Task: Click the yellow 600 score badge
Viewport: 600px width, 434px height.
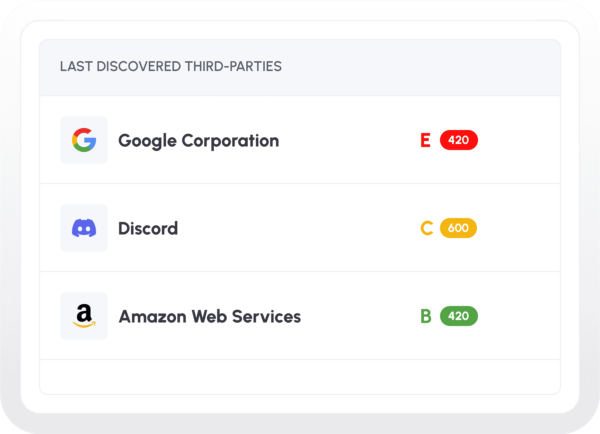Action: coord(458,228)
